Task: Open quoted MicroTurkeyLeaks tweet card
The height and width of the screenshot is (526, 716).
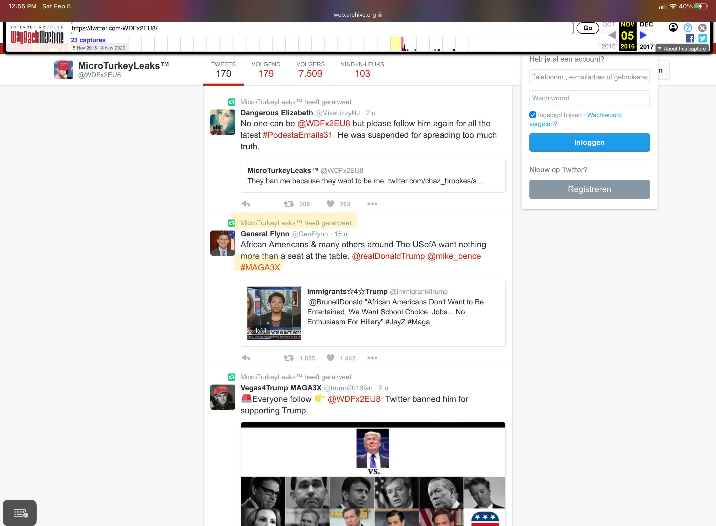Action: click(373, 176)
